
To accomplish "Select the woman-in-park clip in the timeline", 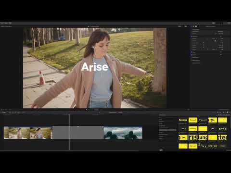I will click(28, 133).
